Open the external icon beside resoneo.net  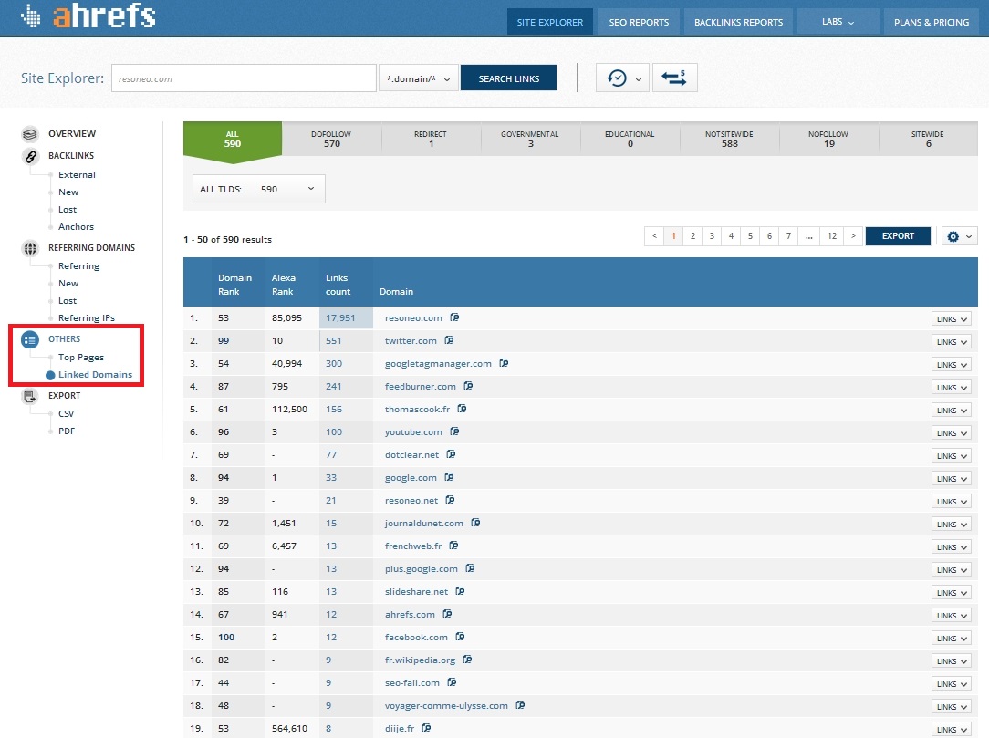coord(450,500)
